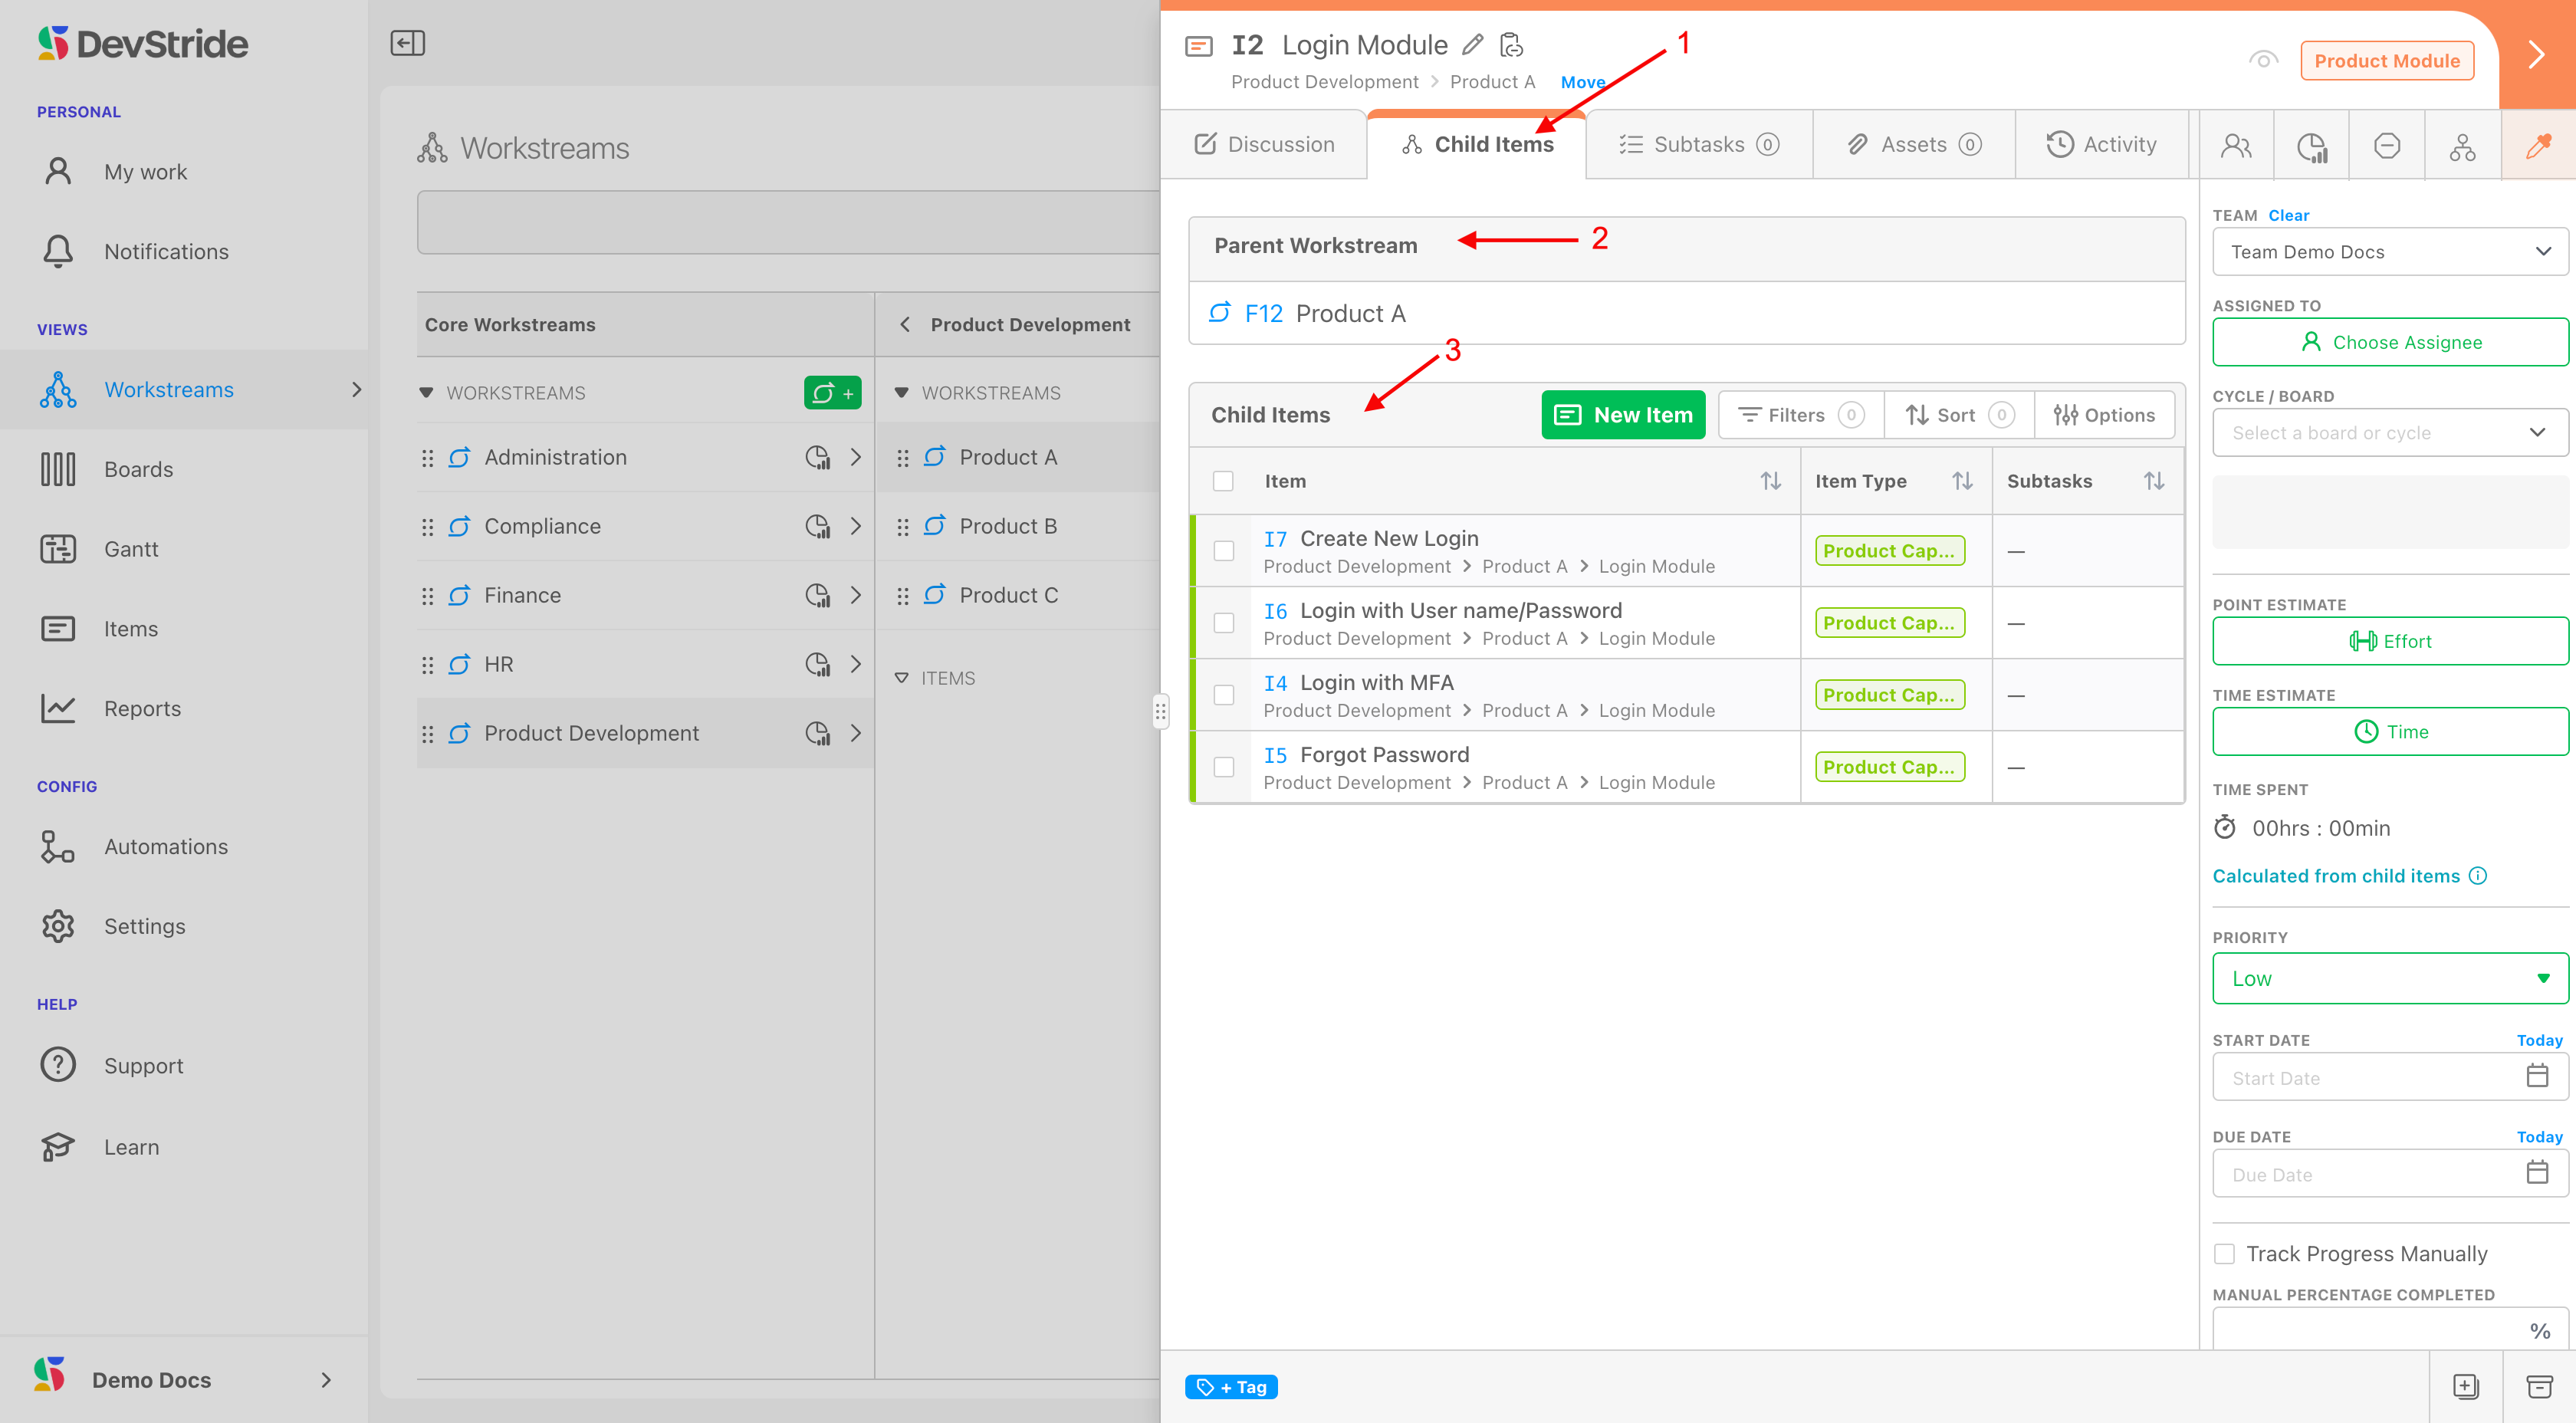Click the pencil edit icon next to Login Module
This screenshot has width=2576, height=1423.
1472,45
